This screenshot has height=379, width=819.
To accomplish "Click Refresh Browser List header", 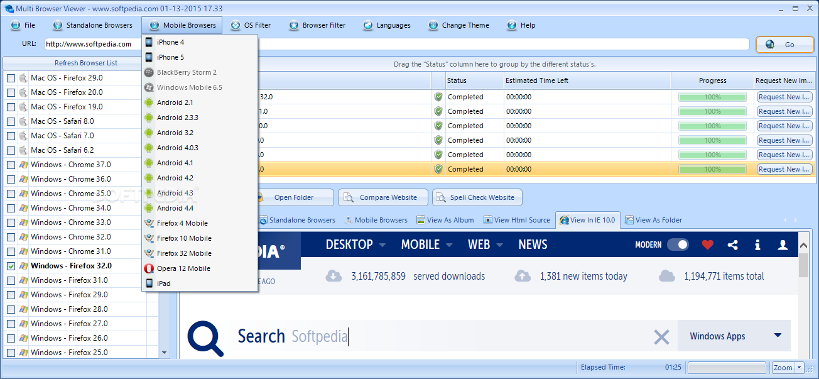I will (x=86, y=63).
